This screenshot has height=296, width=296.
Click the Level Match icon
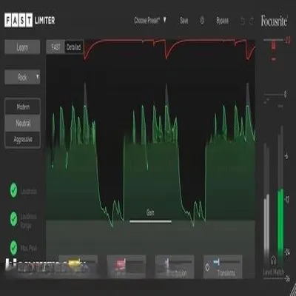click(273, 260)
